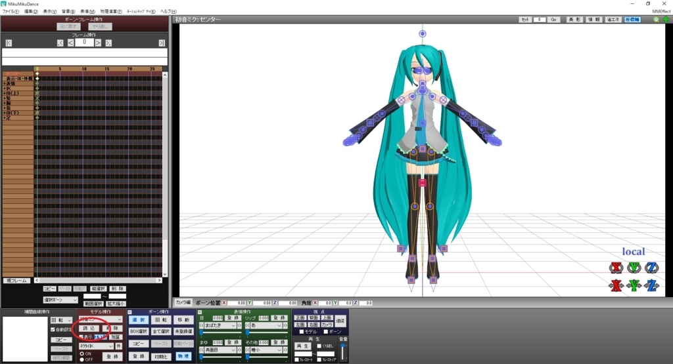Open the 背景(B) menu
The image size is (673, 364).
68,12
